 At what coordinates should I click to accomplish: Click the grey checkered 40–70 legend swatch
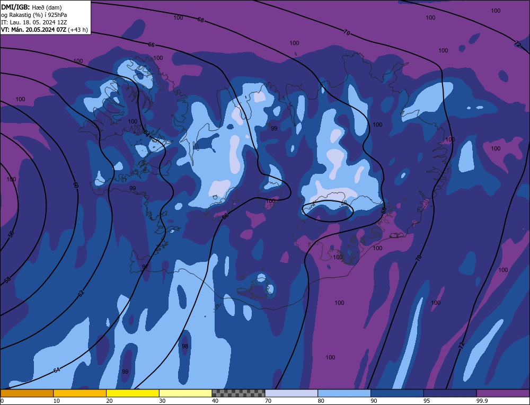tap(238, 393)
